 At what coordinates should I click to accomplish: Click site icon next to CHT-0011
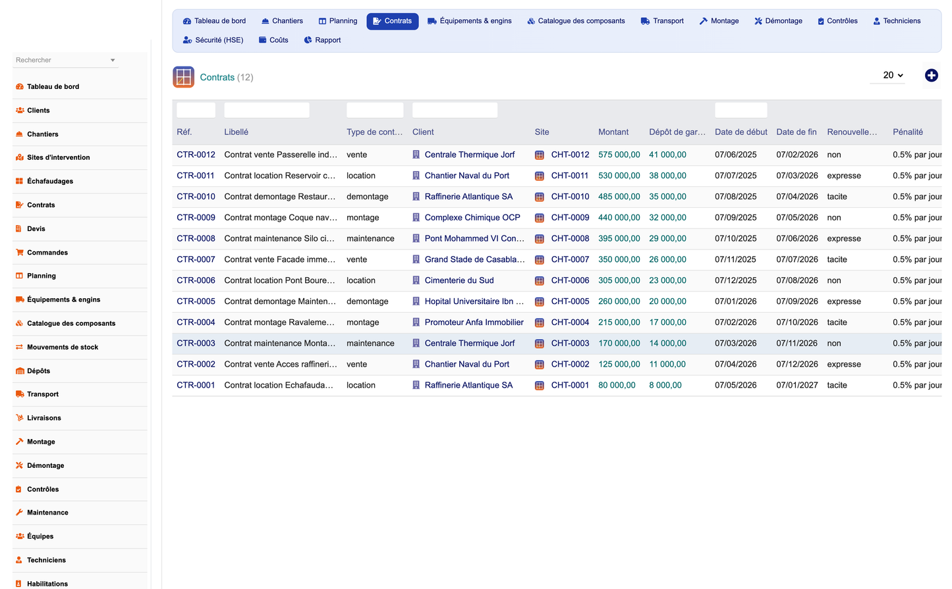(x=540, y=176)
